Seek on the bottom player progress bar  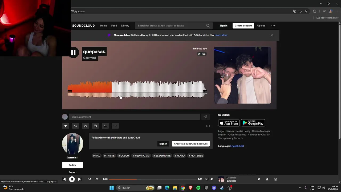point(153,179)
